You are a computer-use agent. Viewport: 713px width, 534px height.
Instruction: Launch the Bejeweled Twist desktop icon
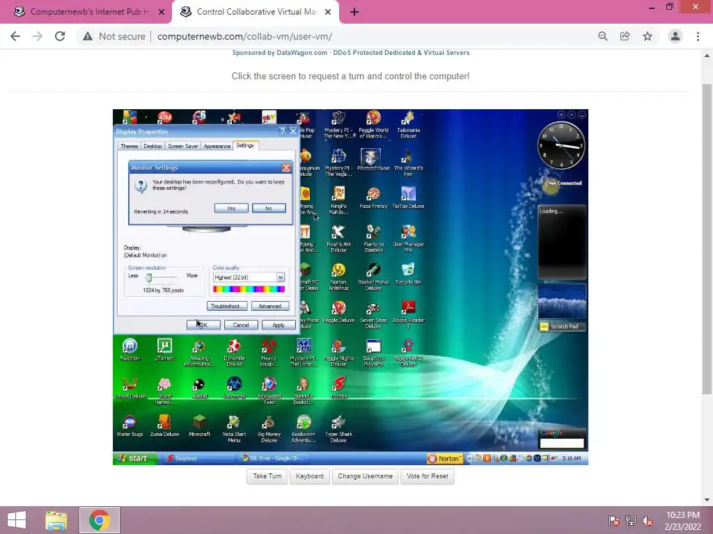click(269, 390)
